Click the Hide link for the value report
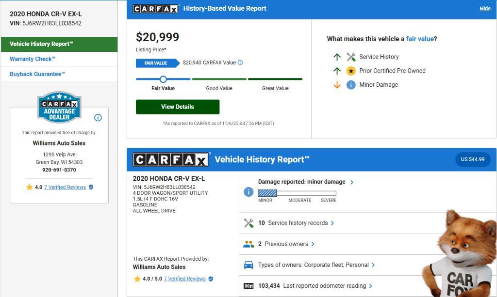497x297 pixels. (485, 8)
